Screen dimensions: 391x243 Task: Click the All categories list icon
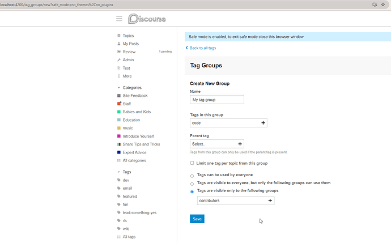[x=119, y=160]
